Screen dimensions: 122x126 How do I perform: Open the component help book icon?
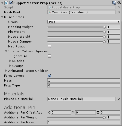coord(114,3)
